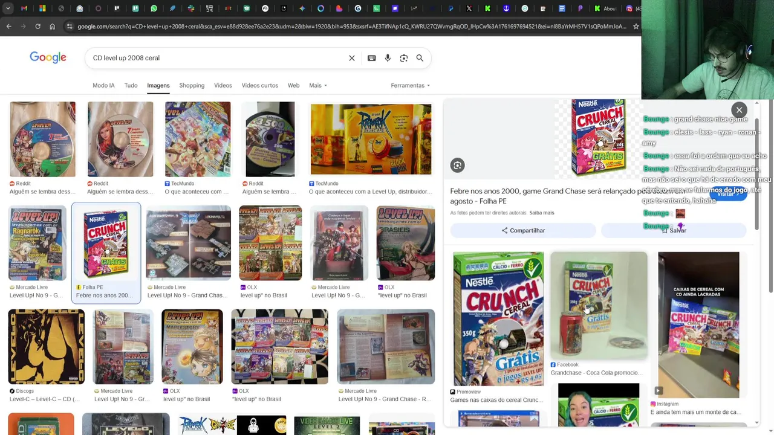
Task: Switch to the Modo IA tab
Action: [x=103, y=85]
